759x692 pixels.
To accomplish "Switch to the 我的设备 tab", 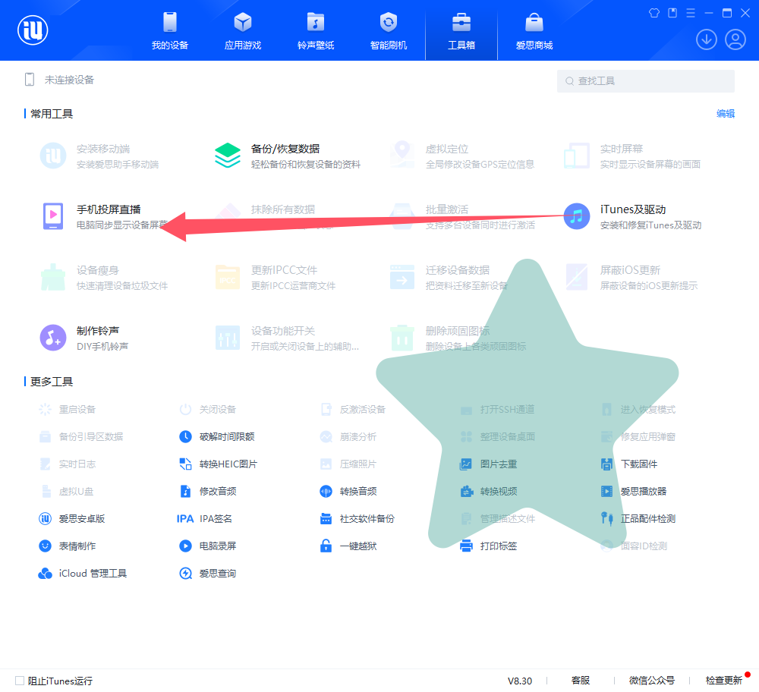I will tap(170, 30).
